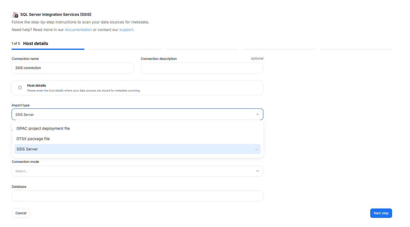Click the Database text field
The height and width of the screenshot is (227, 410).
click(x=137, y=196)
